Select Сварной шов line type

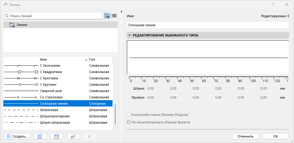pyautogui.click(x=51, y=91)
